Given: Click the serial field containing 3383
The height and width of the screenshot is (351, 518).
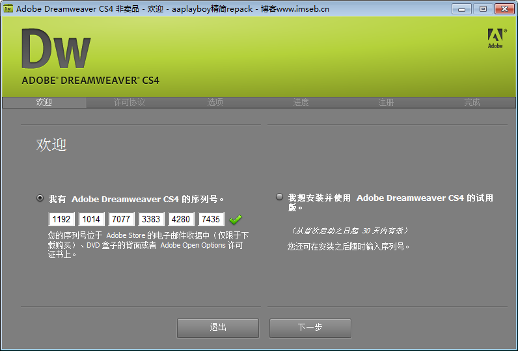Looking at the screenshot, I should click(x=151, y=219).
